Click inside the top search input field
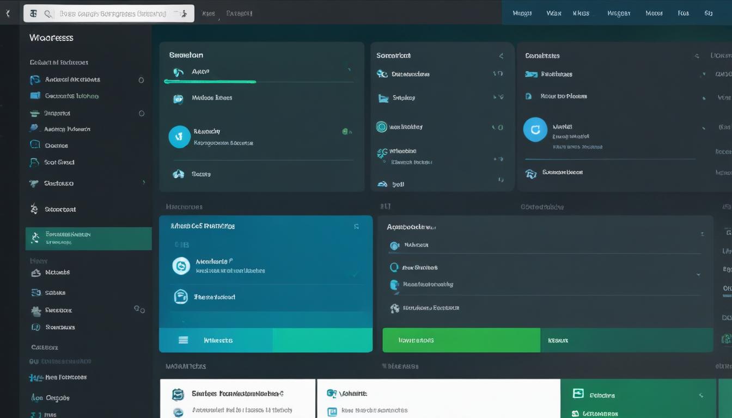 (x=109, y=13)
